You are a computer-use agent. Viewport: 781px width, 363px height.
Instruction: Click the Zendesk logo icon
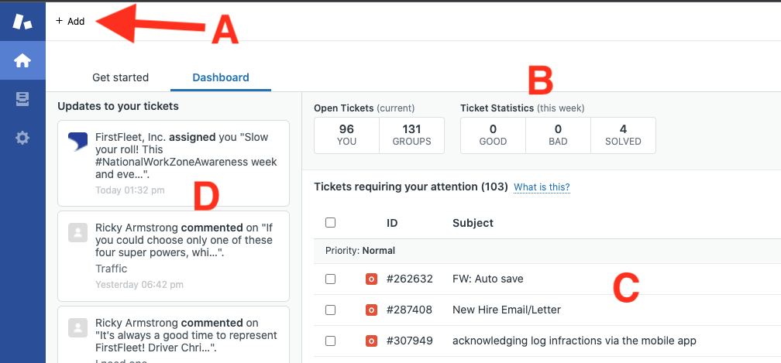click(22, 22)
